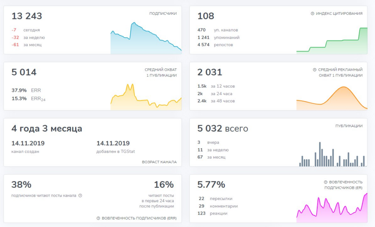Click the ПОДПИСЧИКИ card label
375x227 pixels.
click(x=163, y=14)
